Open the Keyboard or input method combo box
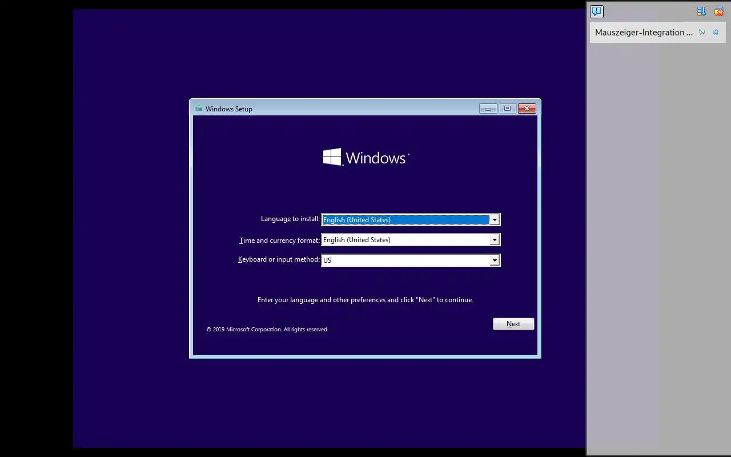This screenshot has height=457, width=731. pos(411,260)
